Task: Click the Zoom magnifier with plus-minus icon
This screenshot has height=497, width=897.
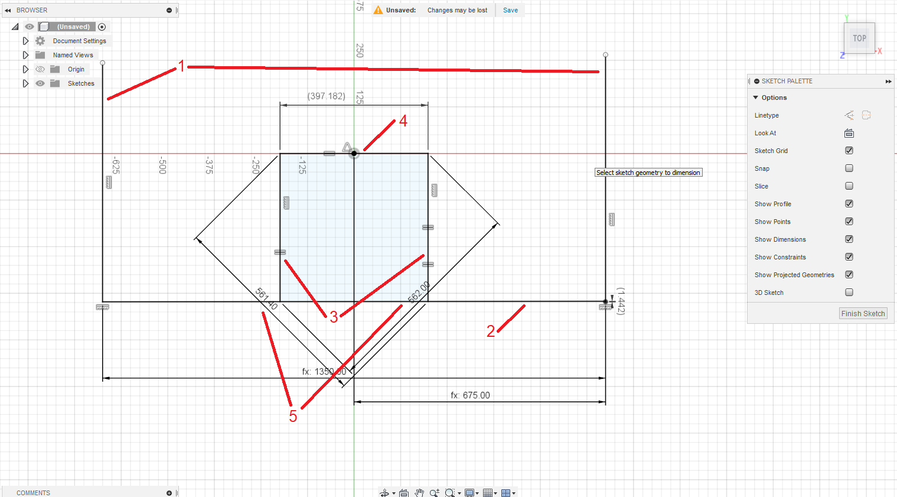Action: pyautogui.click(x=434, y=493)
